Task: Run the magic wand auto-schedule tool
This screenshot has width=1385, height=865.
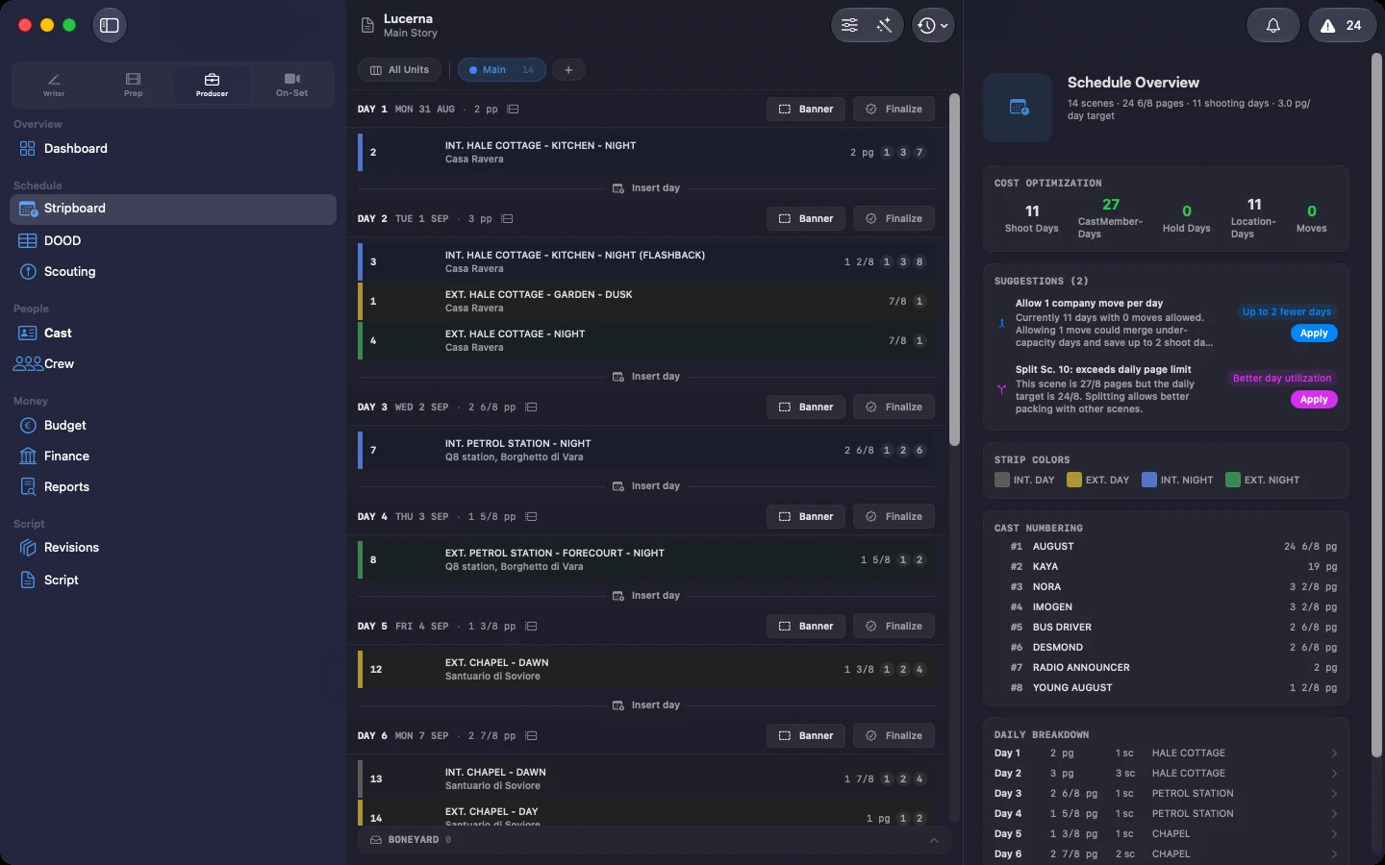Action: point(884,26)
